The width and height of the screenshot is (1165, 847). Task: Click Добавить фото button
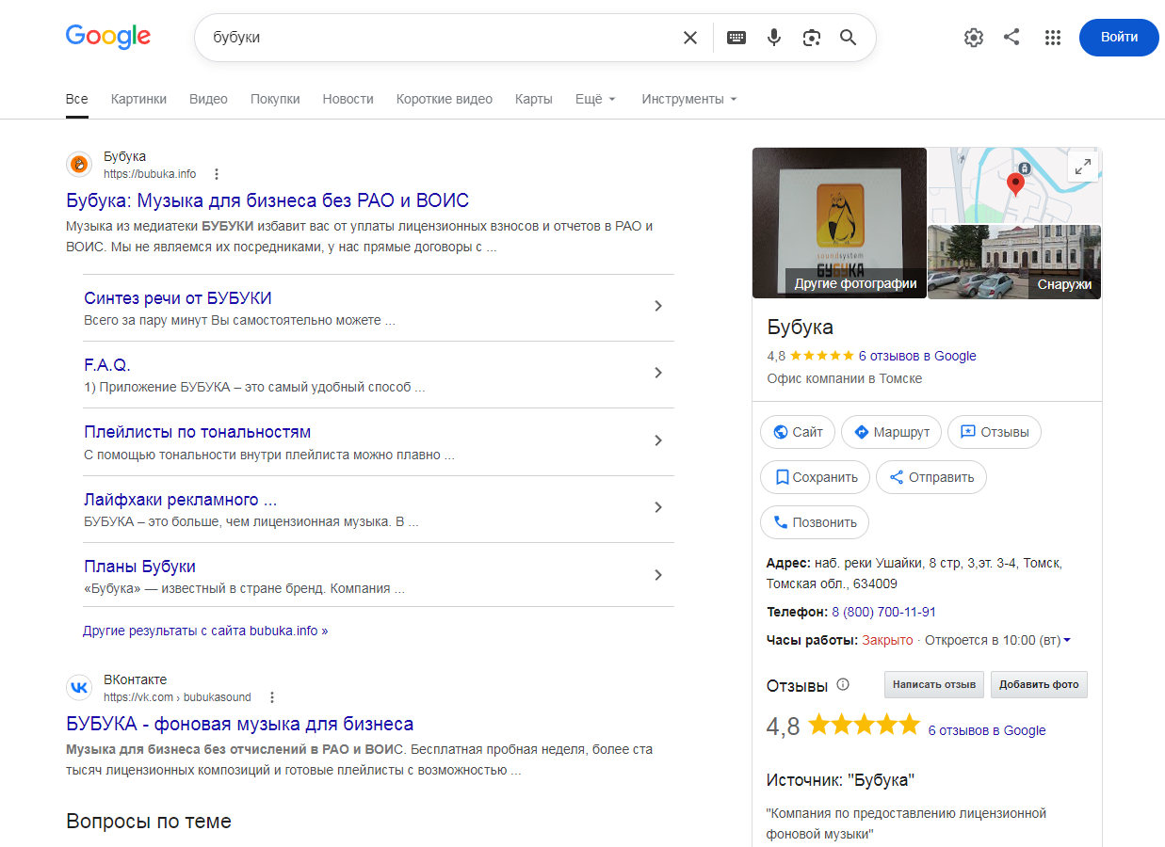point(1039,684)
